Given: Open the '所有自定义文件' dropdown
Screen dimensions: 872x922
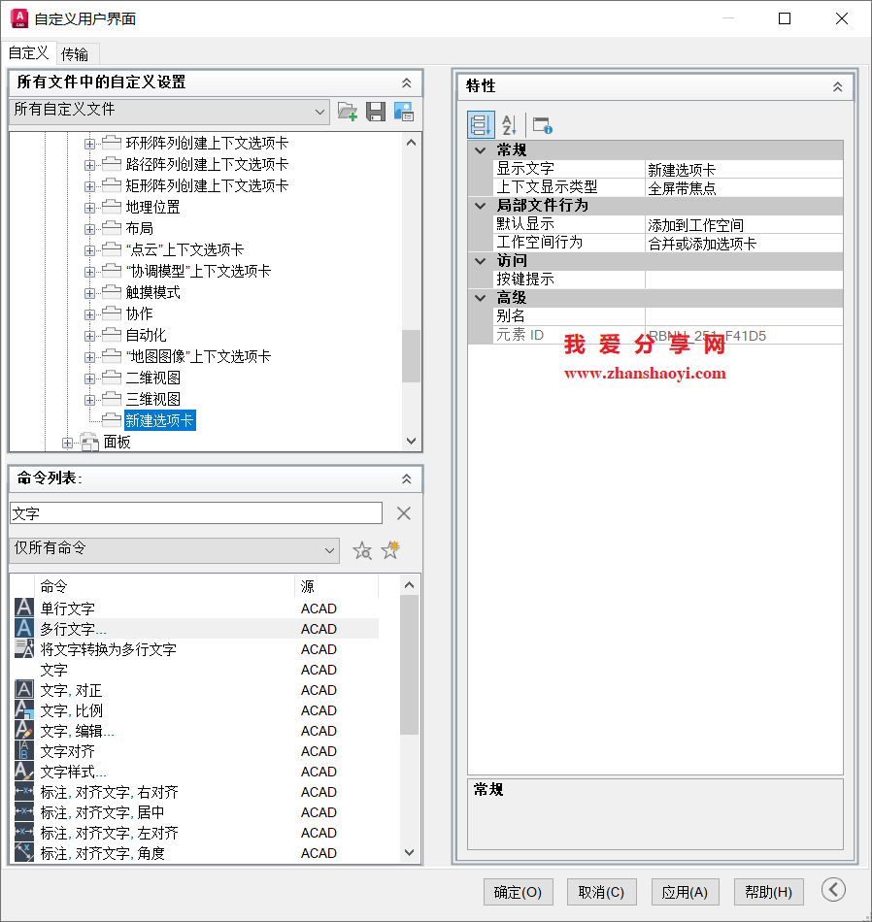Looking at the screenshot, I should tap(320, 111).
